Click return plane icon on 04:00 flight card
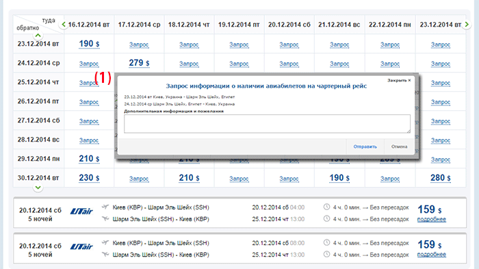Image resolution: width=479 pixels, height=269 pixels. click(x=105, y=218)
